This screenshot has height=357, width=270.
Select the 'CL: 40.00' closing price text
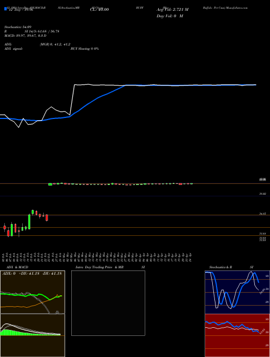pos(99,10)
